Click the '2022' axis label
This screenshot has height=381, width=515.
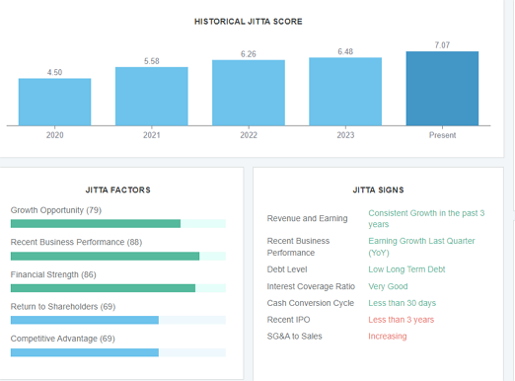coord(249,135)
